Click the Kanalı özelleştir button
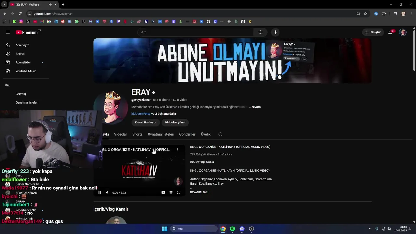 [x=146, y=123]
